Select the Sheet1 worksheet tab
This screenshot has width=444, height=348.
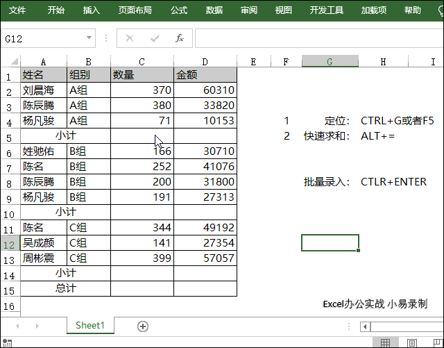tap(90, 325)
